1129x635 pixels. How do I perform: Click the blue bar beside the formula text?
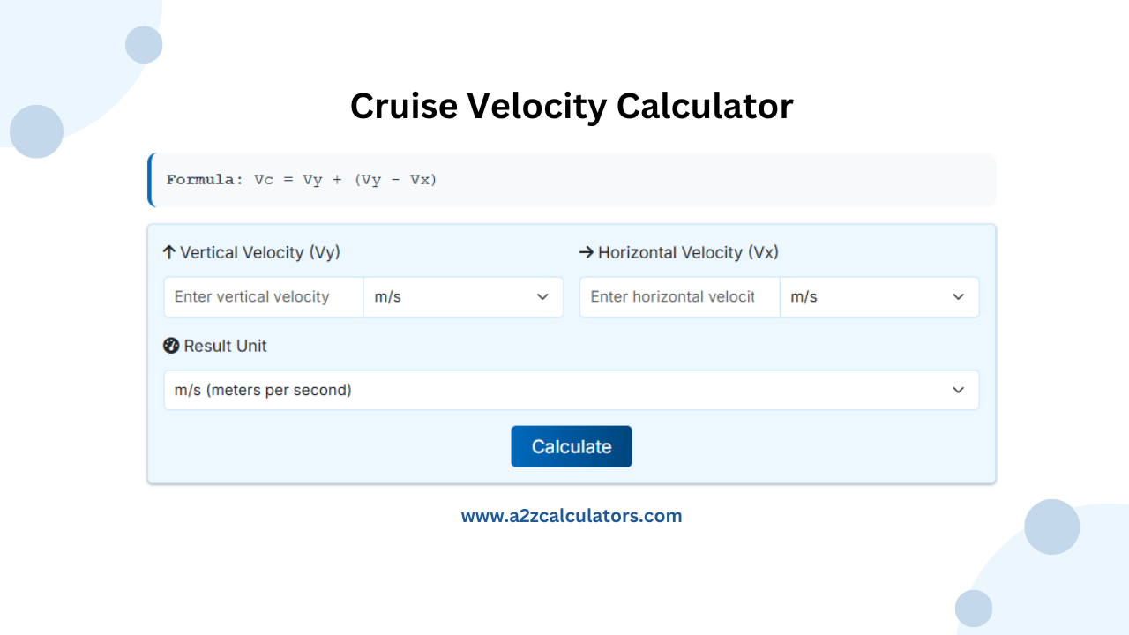click(x=149, y=179)
